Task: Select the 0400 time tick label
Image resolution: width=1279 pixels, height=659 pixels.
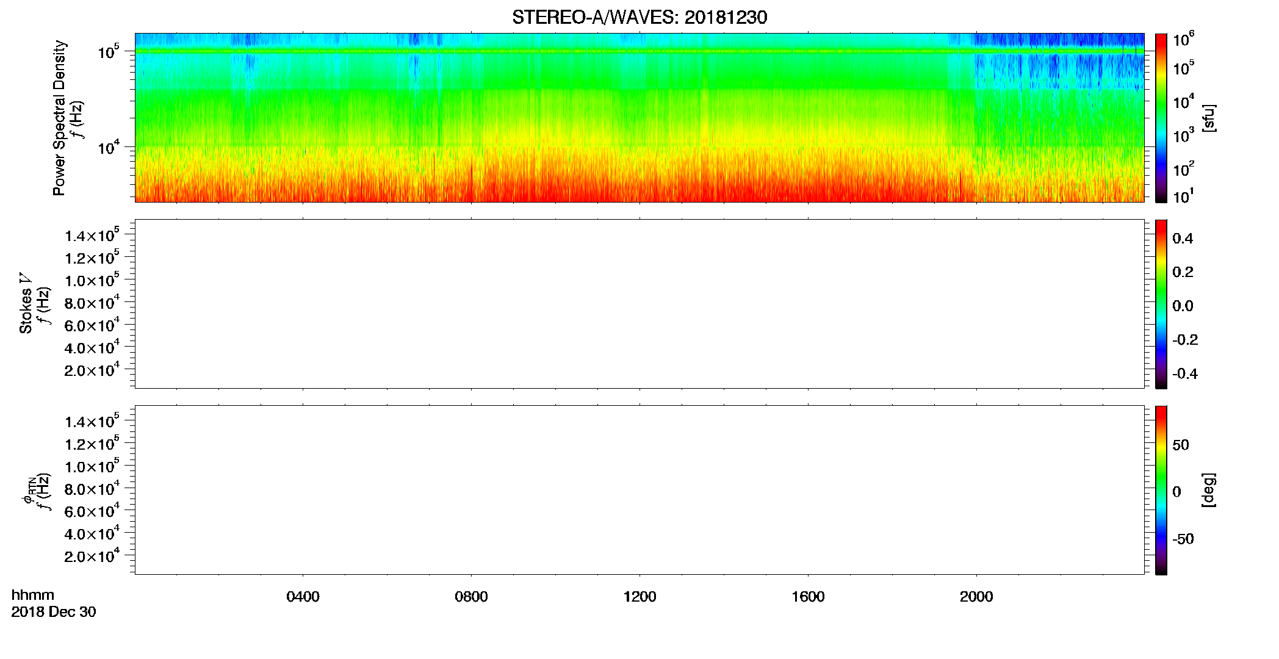Action: click(x=303, y=597)
